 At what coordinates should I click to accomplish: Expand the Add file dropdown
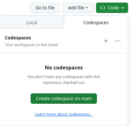click(78, 8)
